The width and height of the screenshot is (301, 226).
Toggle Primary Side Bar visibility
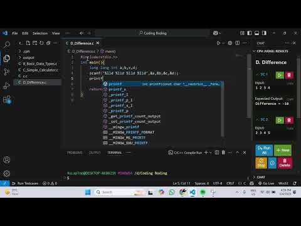[250, 33]
